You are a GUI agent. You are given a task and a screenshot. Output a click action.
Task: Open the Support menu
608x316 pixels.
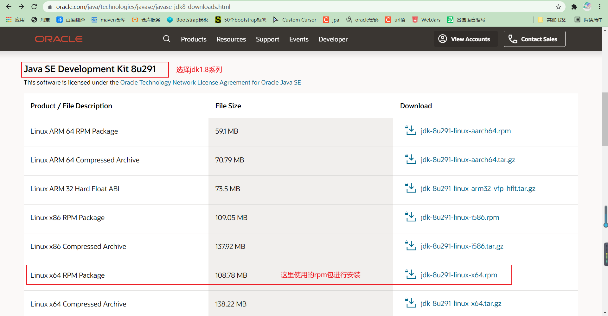[x=268, y=39]
